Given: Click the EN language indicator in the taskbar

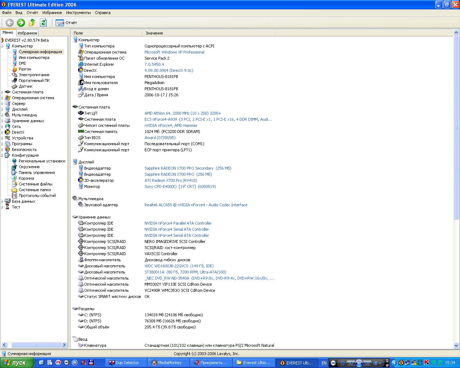Looking at the screenshot, I should [324, 363].
